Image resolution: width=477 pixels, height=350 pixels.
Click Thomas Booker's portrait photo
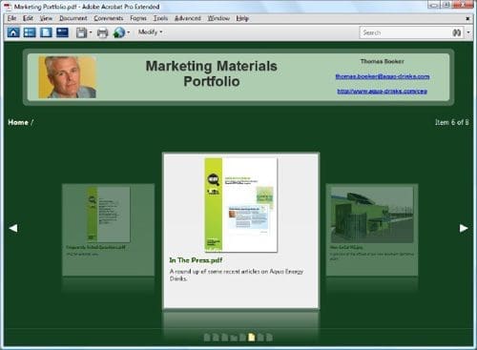click(x=67, y=77)
